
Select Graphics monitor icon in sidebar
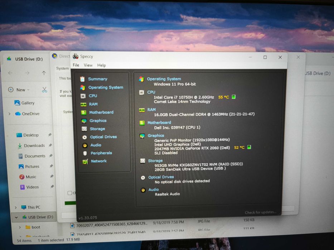(84, 121)
